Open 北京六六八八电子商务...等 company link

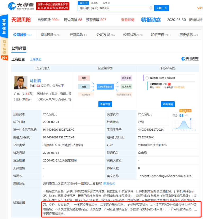54,99
